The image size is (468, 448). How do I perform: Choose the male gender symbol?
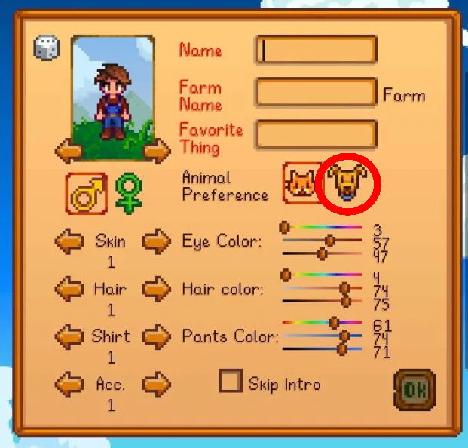87,194
